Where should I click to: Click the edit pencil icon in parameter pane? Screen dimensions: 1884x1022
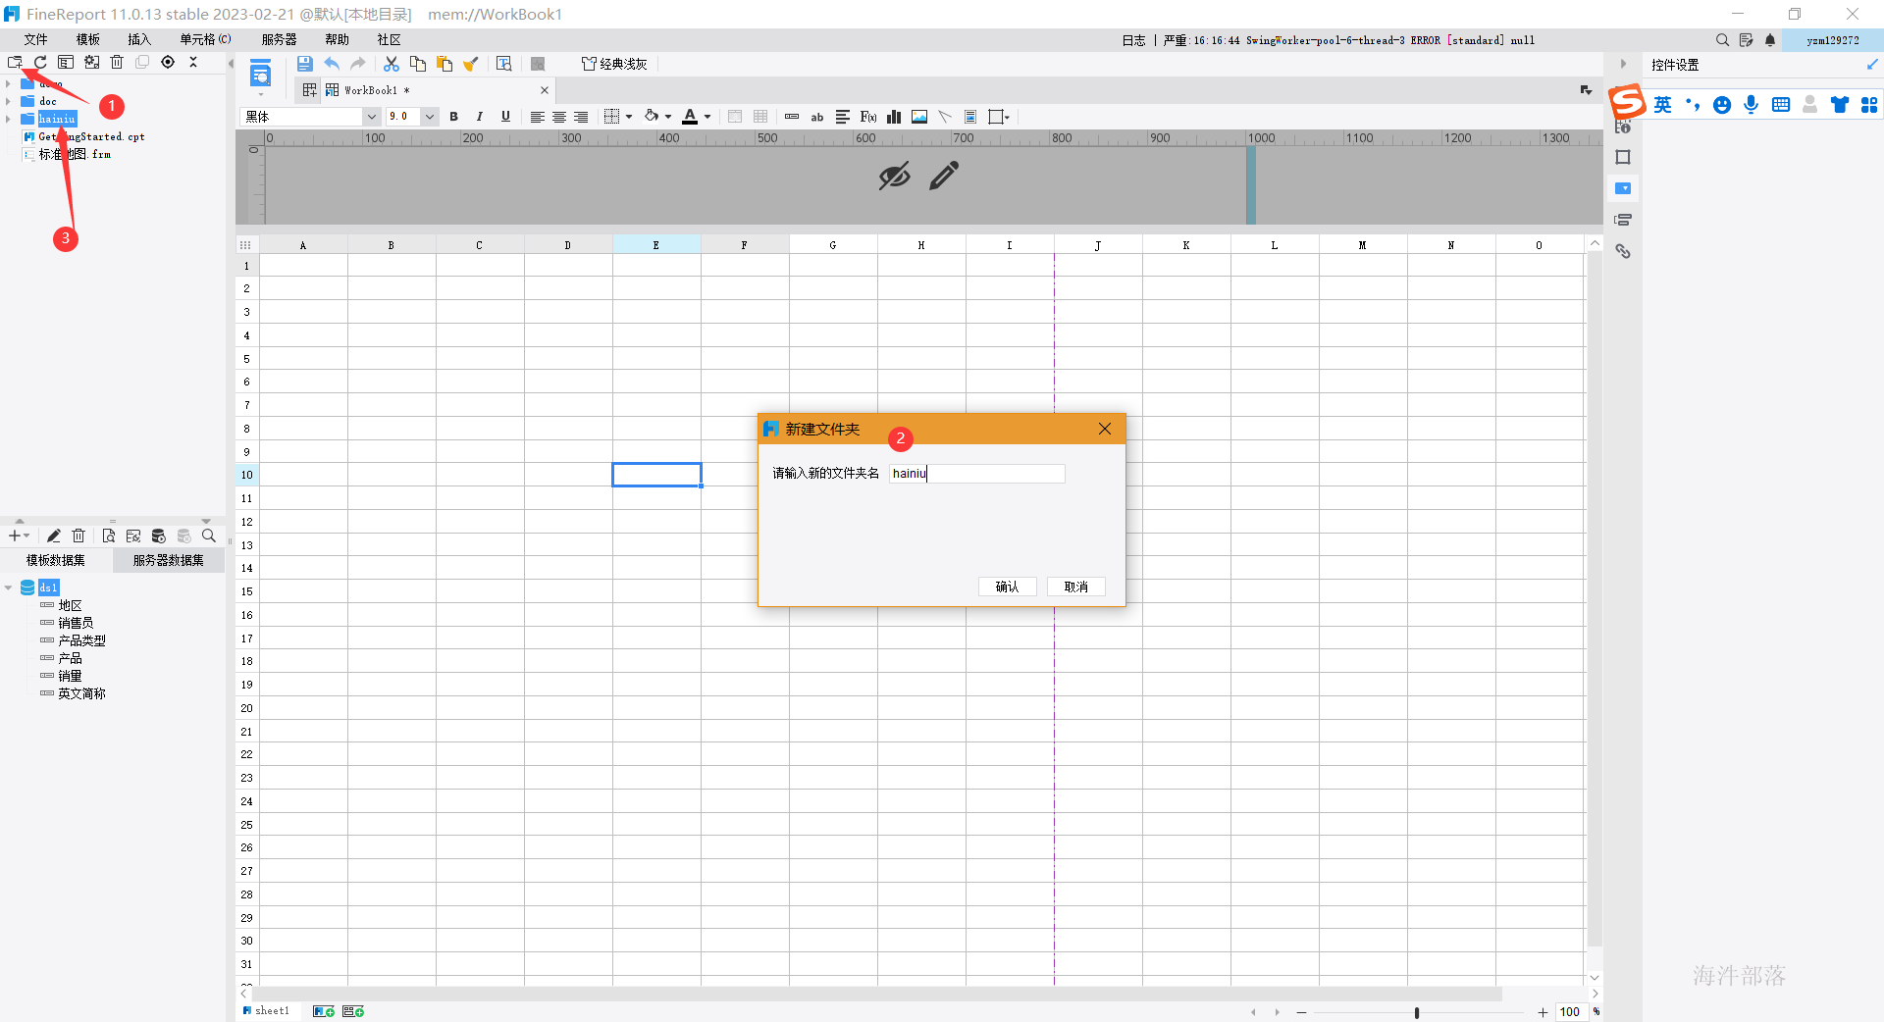944,177
